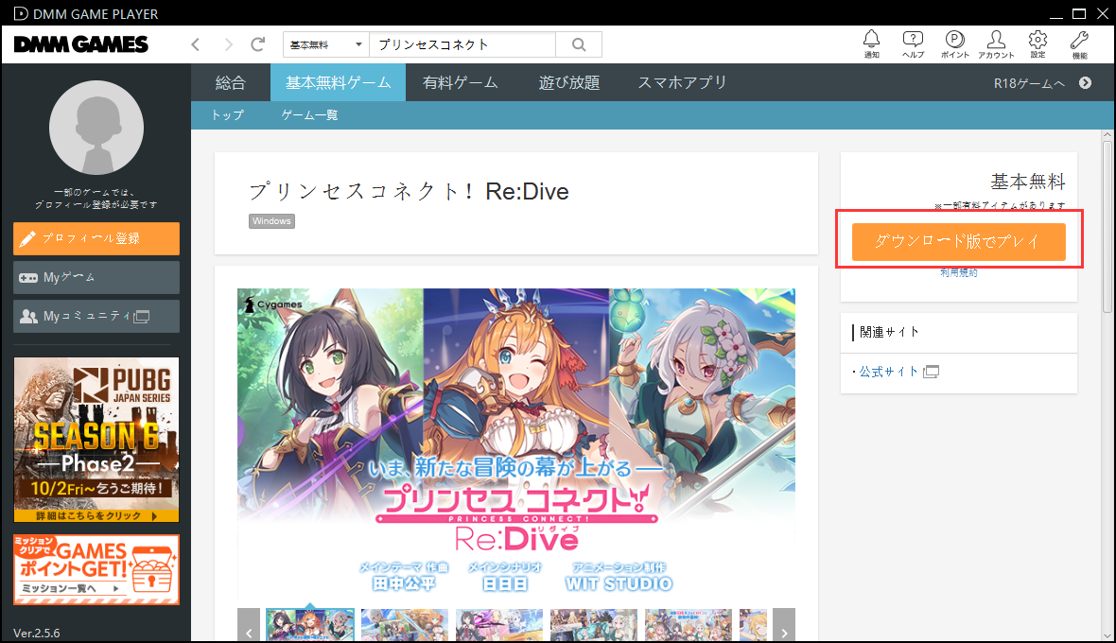Switch to the 総合 tab

(230, 82)
